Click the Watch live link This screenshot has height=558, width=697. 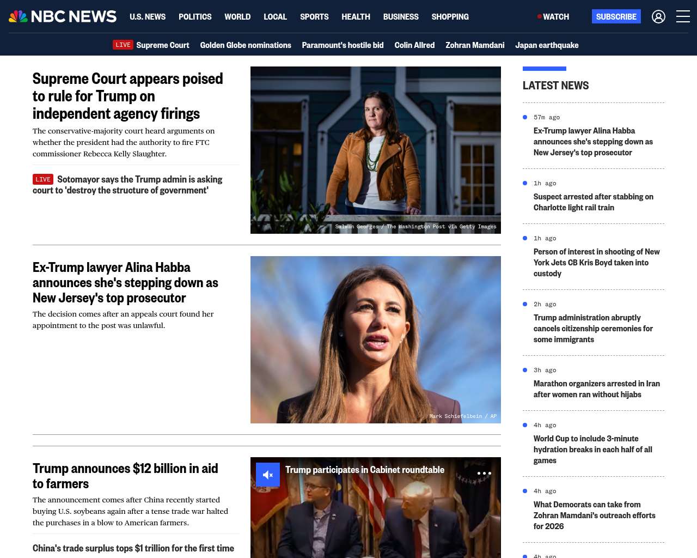click(x=553, y=17)
